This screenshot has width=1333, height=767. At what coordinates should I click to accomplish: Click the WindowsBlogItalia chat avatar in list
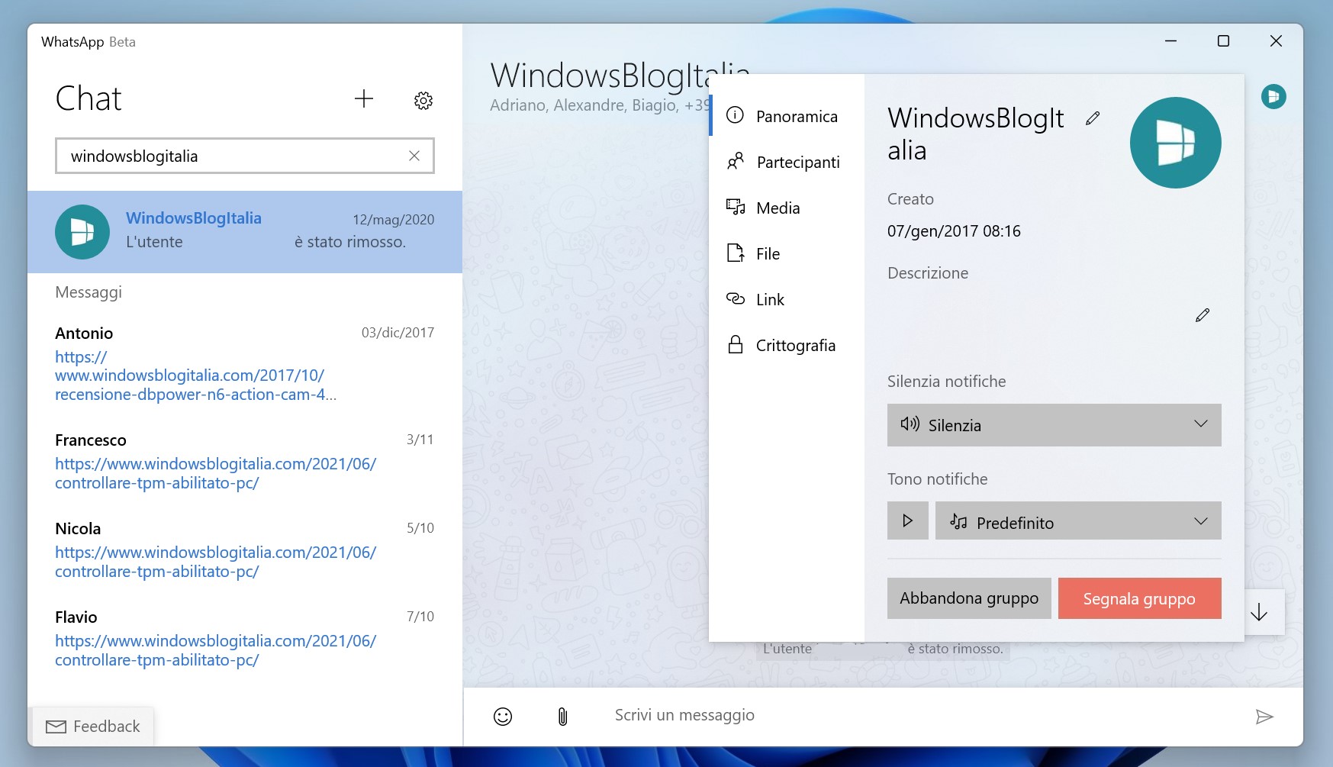click(x=82, y=232)
